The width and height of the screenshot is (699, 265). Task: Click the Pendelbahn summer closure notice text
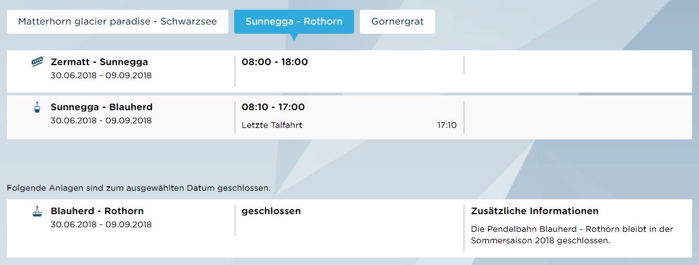click(572, 235)
